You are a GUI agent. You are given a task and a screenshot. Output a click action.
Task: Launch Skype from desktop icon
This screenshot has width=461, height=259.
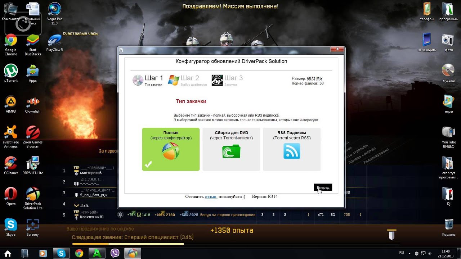11,227
